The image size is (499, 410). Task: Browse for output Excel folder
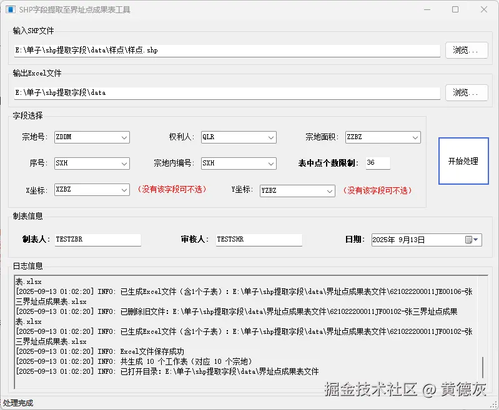point(467,92)
